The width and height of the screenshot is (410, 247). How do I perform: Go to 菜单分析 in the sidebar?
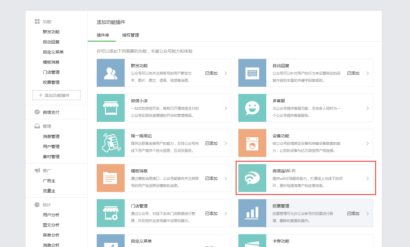[x=51, y=235]
